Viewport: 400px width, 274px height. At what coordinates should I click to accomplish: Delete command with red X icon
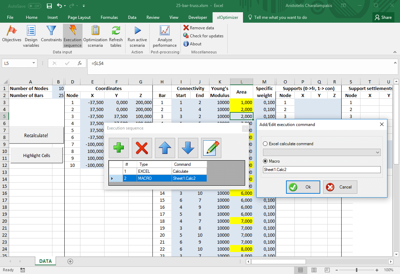(x=142, y=148)
